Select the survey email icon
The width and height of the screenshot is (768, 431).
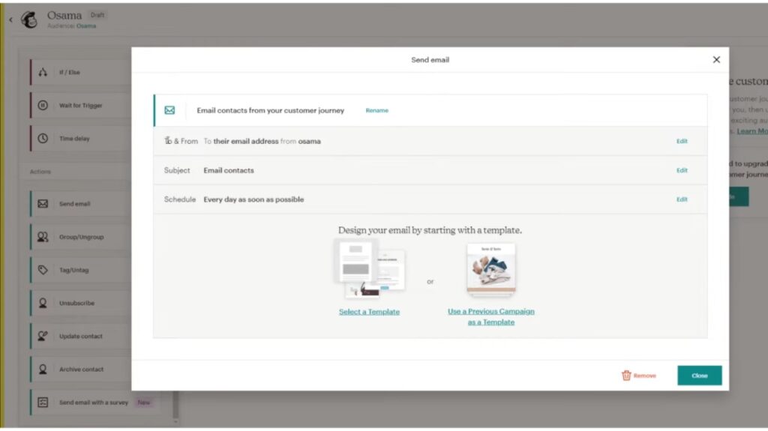(x=43, y=403)
